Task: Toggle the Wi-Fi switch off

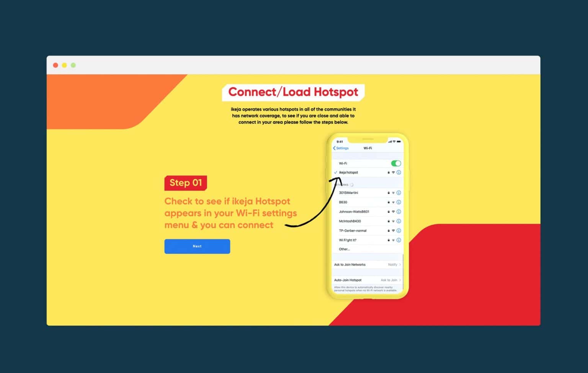Action: pyautogui.click(x=396, y=163)
